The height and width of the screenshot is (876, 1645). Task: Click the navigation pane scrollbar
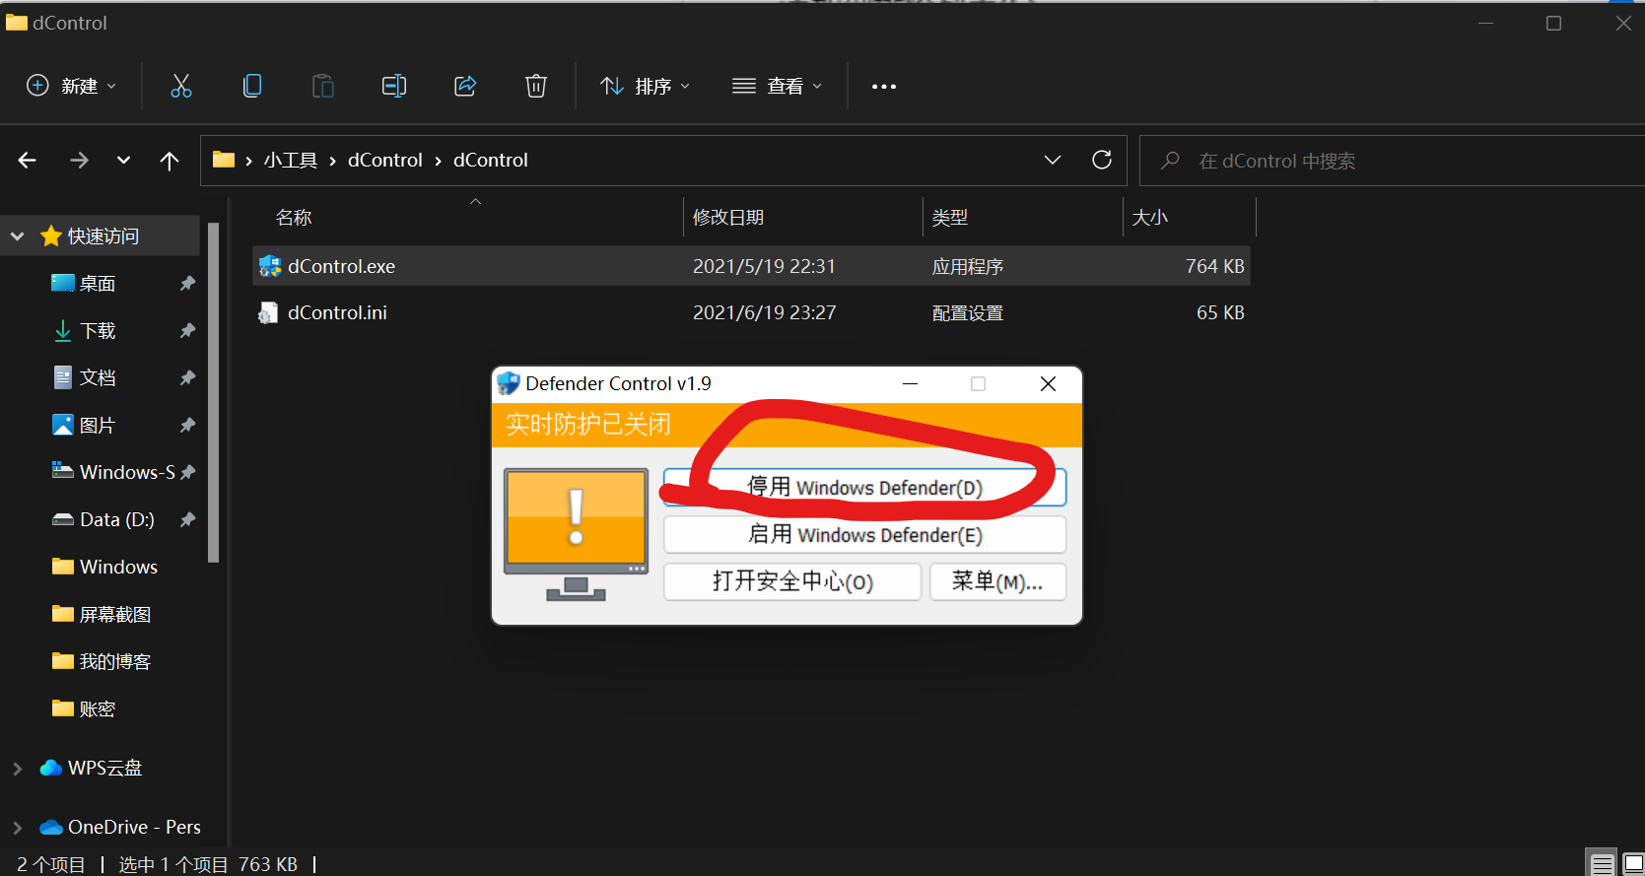click(213, 394)
